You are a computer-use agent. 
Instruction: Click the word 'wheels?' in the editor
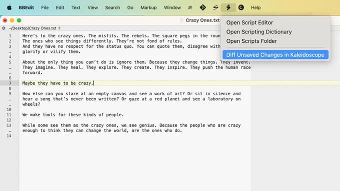tap(31, 104)
